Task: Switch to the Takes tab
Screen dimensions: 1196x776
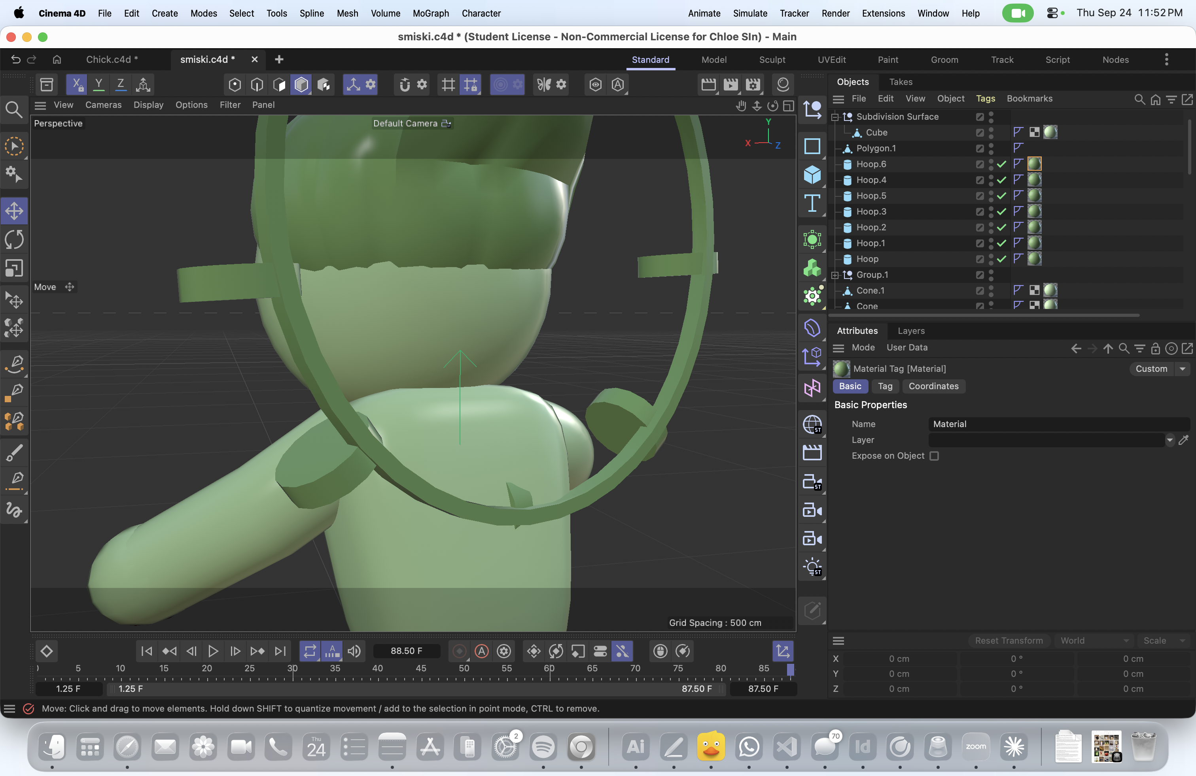Action: (901, 82)
